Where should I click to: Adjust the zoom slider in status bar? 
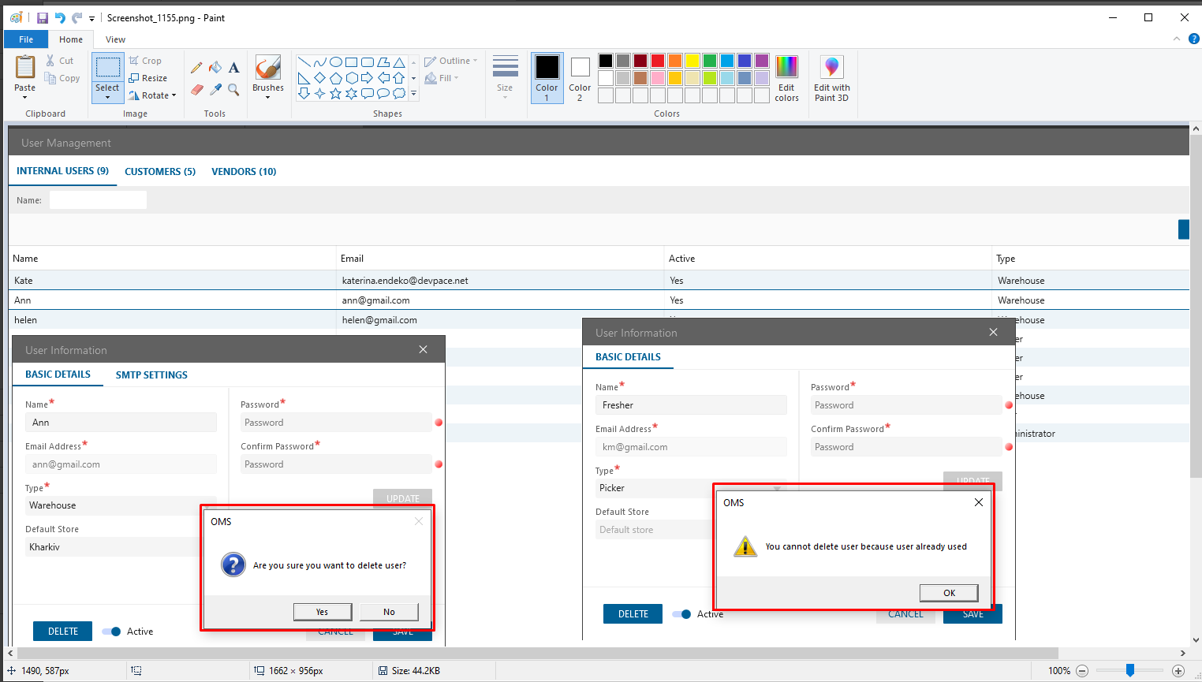1130,670
